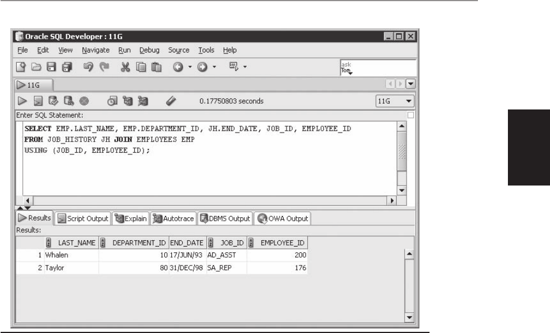The width and height of the screenshot is (550, 333).
Task: Click in the SQL statement editor
Action: coord(210,158)
